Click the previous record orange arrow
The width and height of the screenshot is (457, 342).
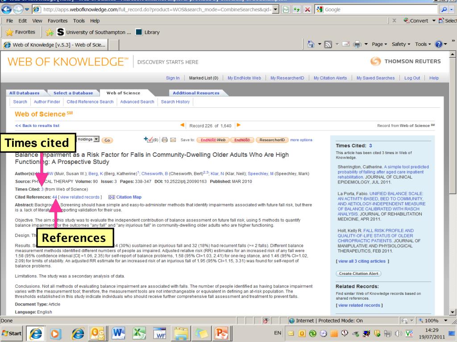[182, 125]
